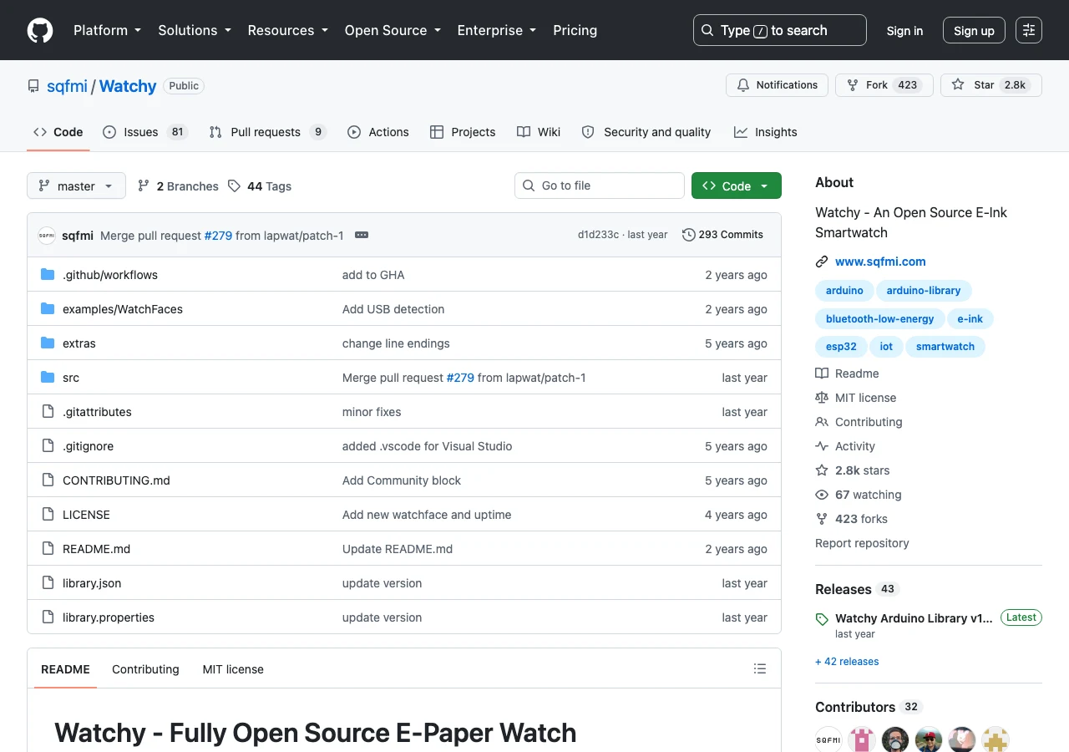Open the Projects tab
The image size is (1069, 752).
(x=463, y=132)
